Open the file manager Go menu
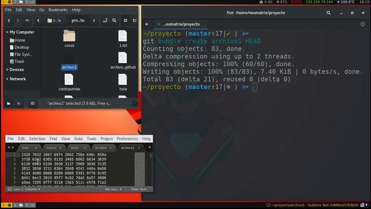Screen dimensions: 371x209 pos(42,10)
